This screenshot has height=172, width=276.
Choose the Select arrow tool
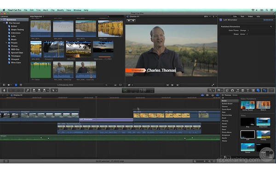53,90
